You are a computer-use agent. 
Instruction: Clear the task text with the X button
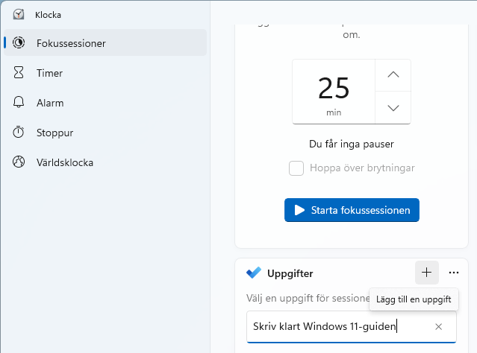pyautogui.click(x=439, y=326)
